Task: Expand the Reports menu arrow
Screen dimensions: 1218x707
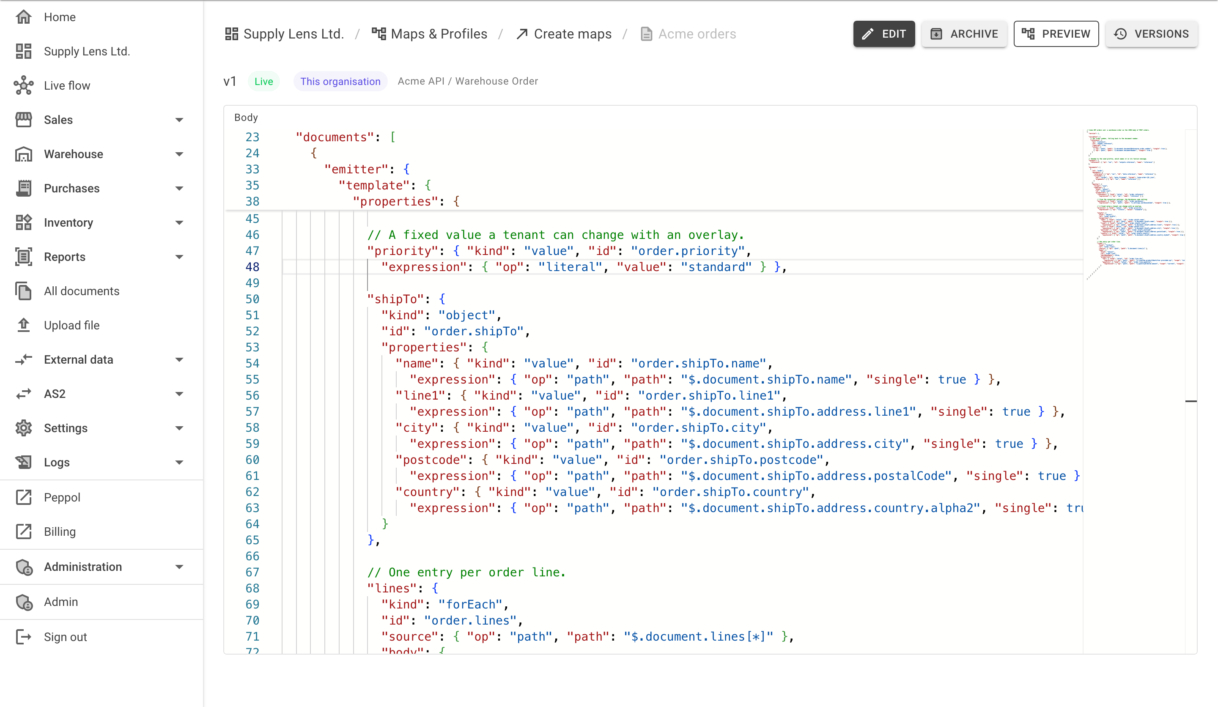Action: (x=179, y=257)
